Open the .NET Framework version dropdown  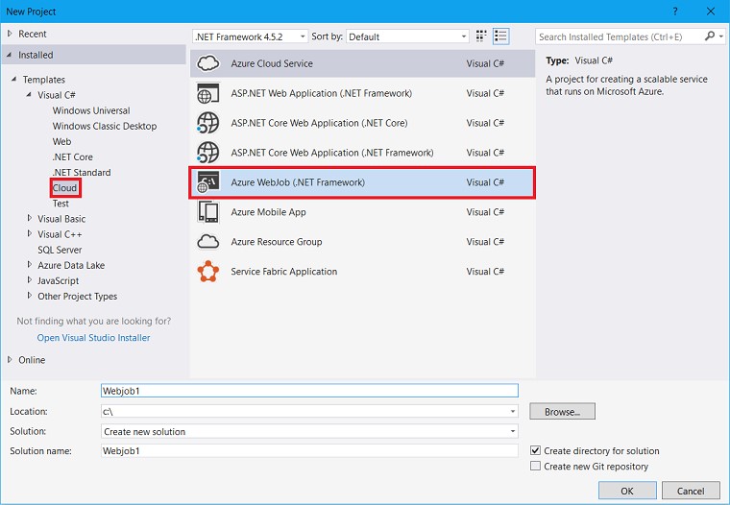coord(250,36)
